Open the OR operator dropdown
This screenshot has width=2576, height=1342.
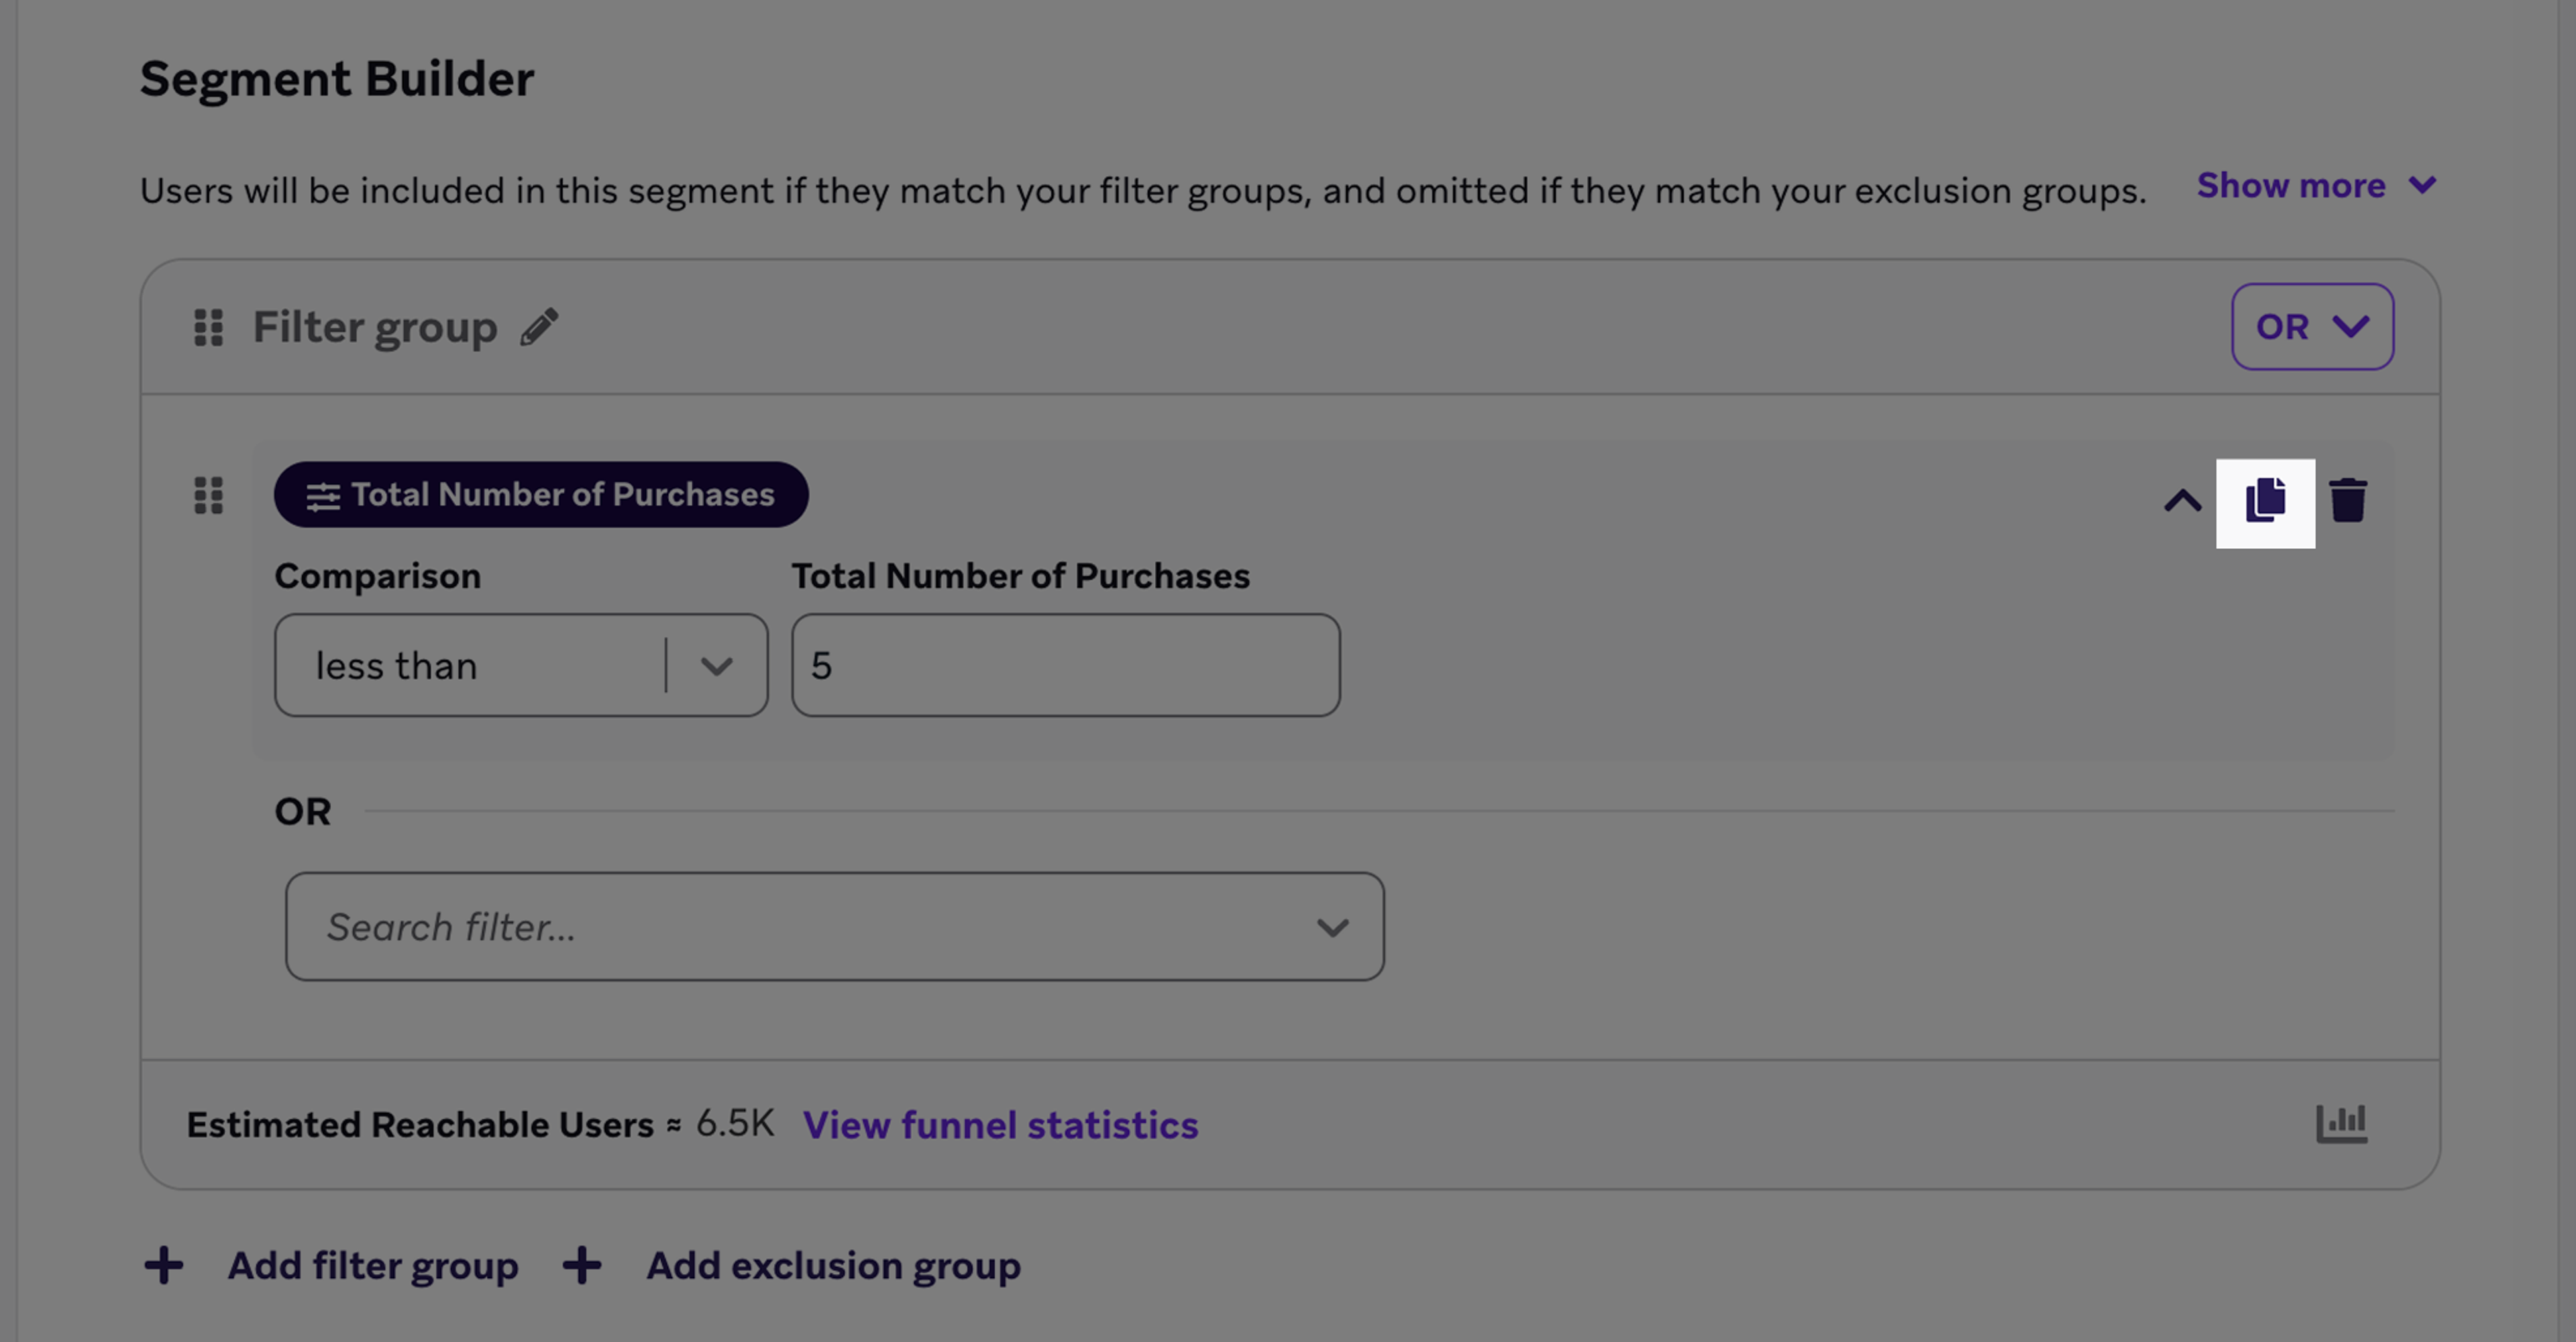[x=2311, y=327]
